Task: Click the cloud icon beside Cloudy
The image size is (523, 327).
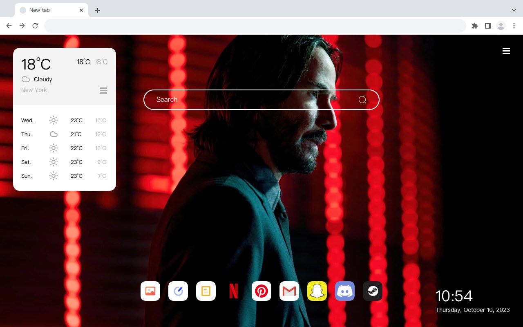Action: click(x=26, y=79)
